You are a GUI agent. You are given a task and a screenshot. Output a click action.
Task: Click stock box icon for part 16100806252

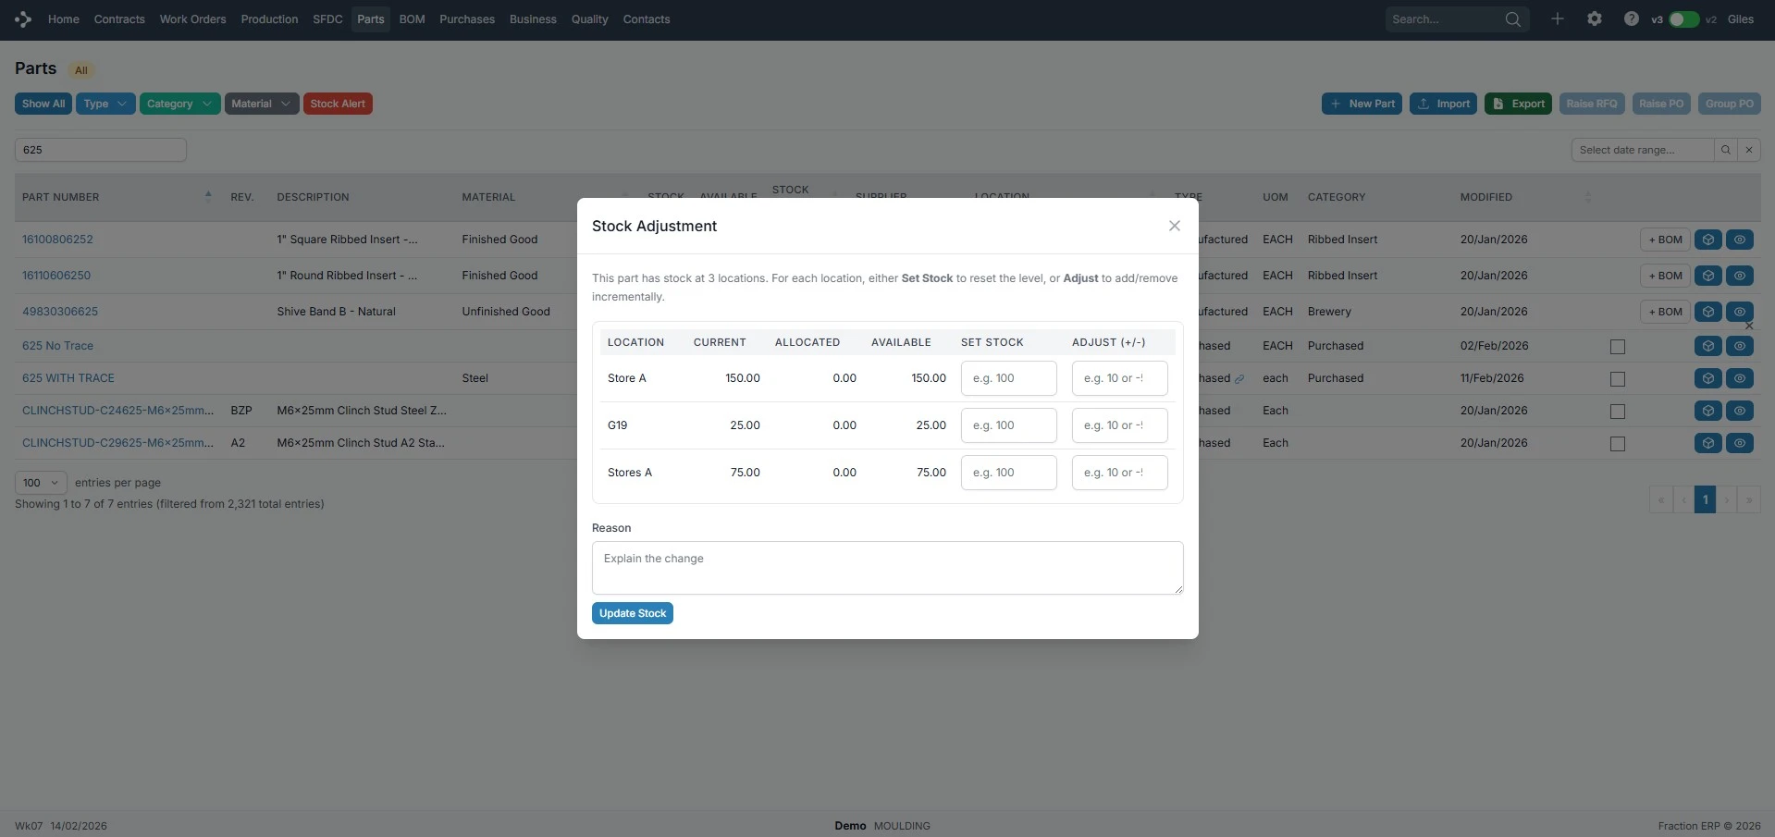point(1708,240)
